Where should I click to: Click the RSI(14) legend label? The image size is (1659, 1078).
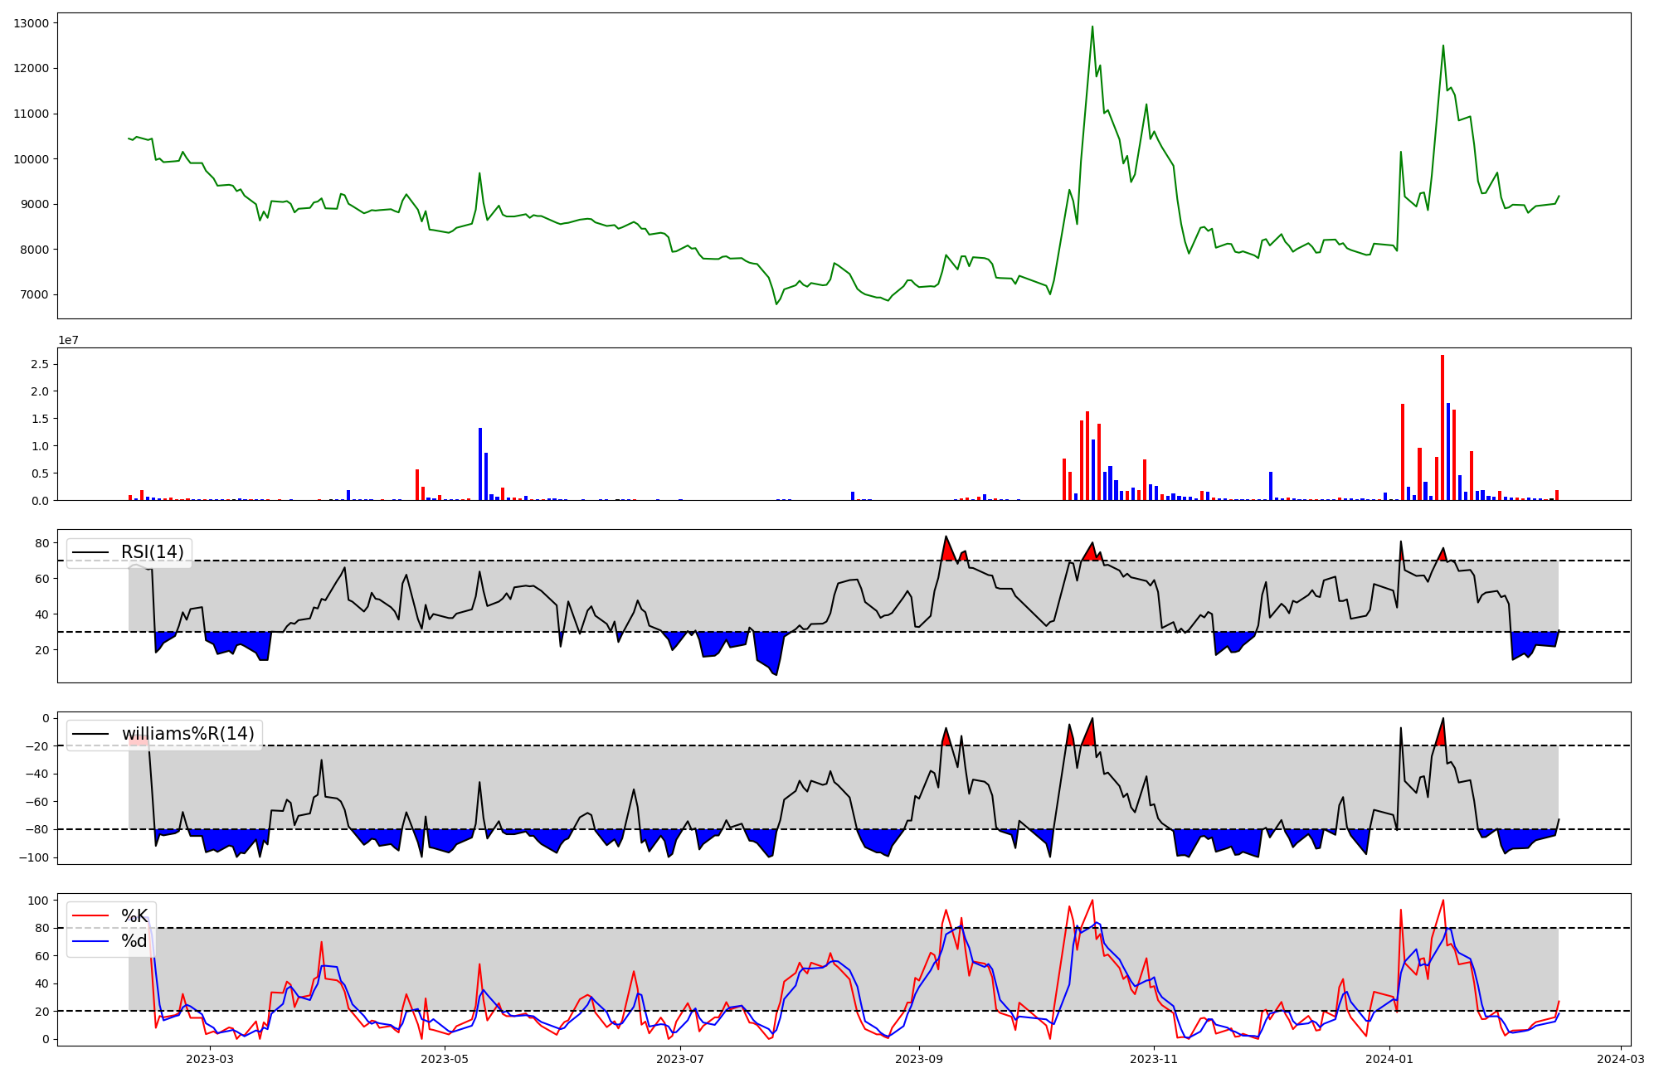[153, 552]
